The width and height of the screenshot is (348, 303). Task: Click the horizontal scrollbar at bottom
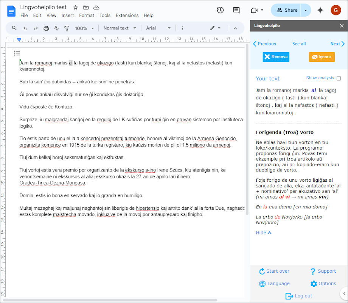point(110,300)
